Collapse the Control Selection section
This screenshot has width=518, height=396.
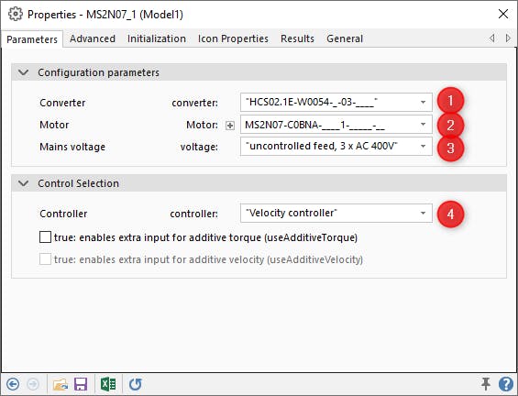[24, 183]
